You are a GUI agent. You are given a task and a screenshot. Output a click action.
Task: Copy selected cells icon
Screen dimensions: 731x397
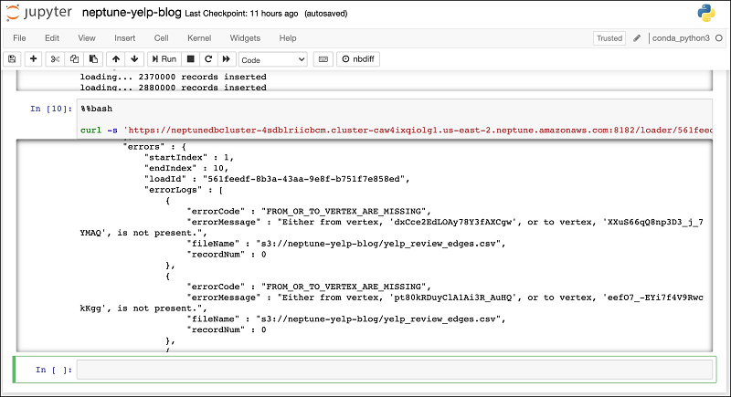(74, 59)
